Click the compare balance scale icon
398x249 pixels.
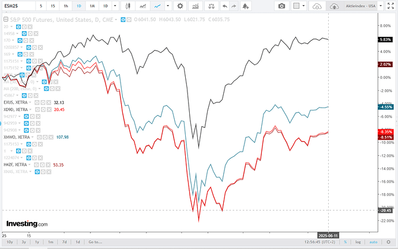(211, 6)
